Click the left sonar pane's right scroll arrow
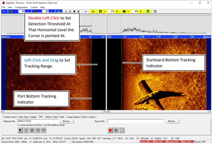Image resolution: width=212 pixels, height=144 pixels. [104, 112]
